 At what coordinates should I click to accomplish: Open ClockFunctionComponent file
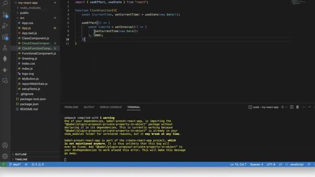coord(37,48)
